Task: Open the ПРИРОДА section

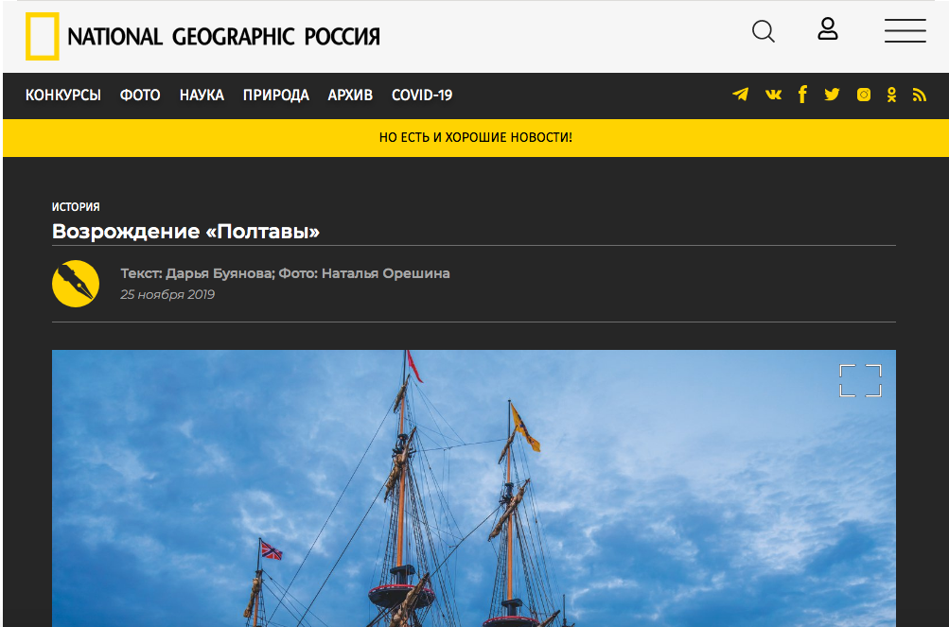Action: tap(275, 95)
